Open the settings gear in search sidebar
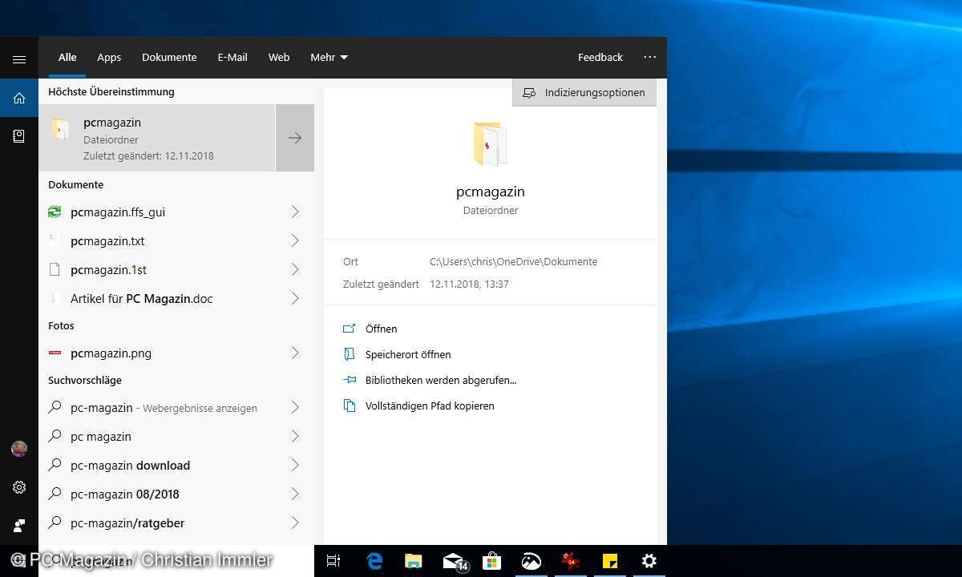The image size is (962, 577). click(19, 487)
